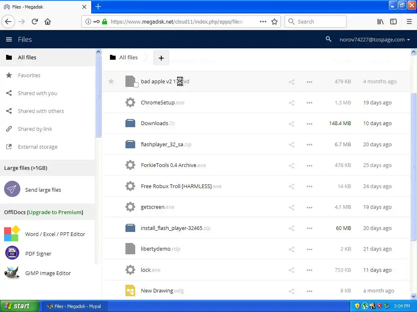Click the new file plus button
The width and height of the screenshot is (417, 312).
(x=161, y=58)
